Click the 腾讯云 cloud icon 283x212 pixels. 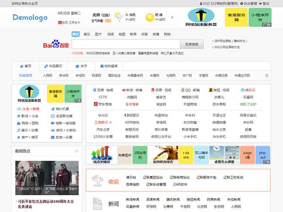[243, 90]
